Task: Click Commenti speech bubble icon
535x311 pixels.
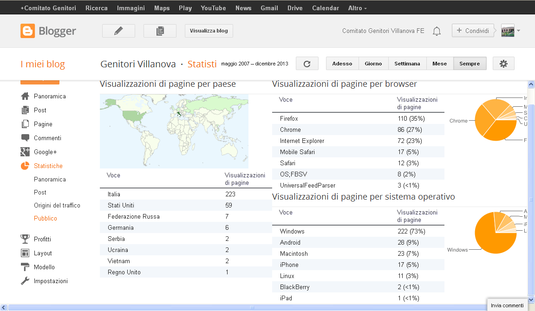Action: coord(25,138)
